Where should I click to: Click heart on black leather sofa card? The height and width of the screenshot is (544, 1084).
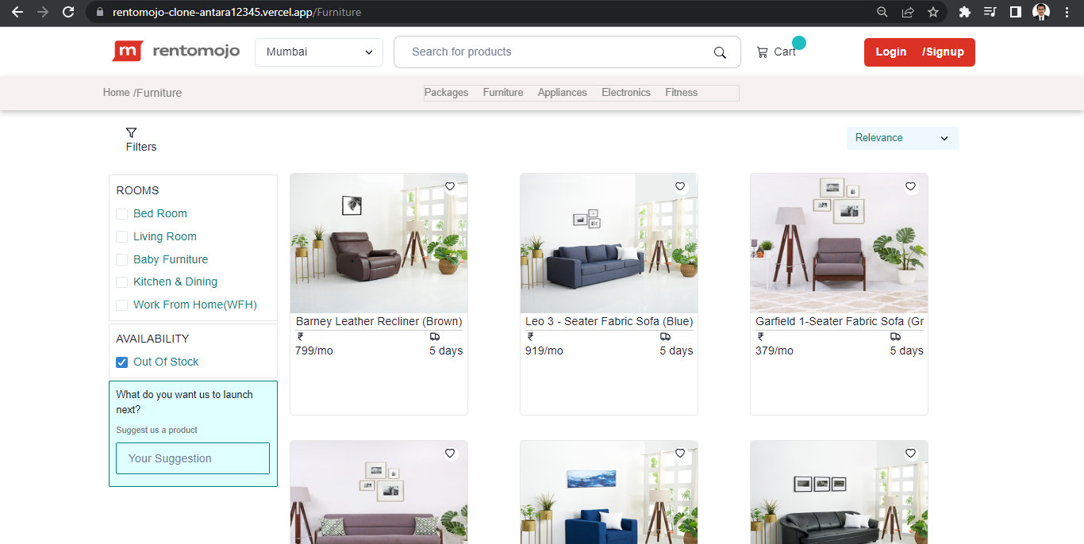point(910,454)
